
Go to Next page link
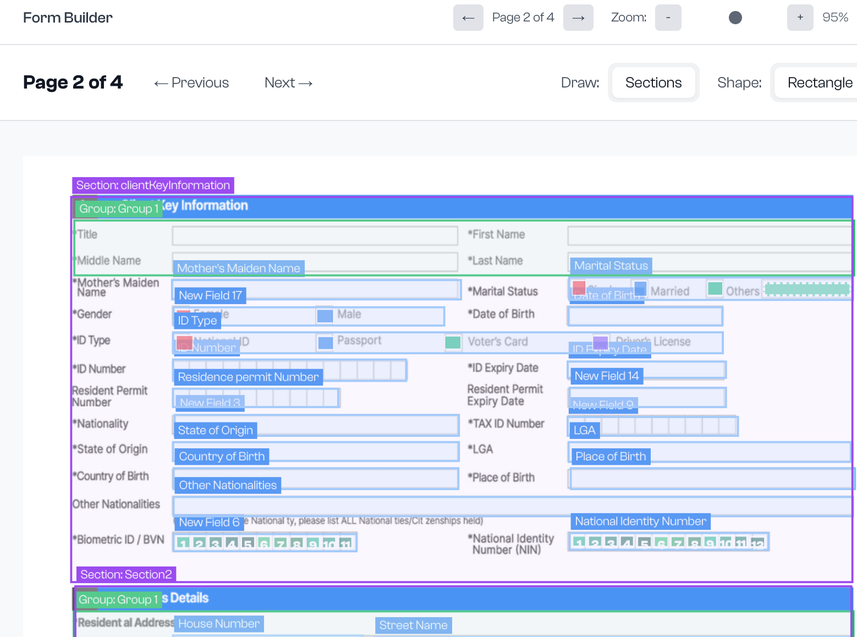tap(288, 83)
